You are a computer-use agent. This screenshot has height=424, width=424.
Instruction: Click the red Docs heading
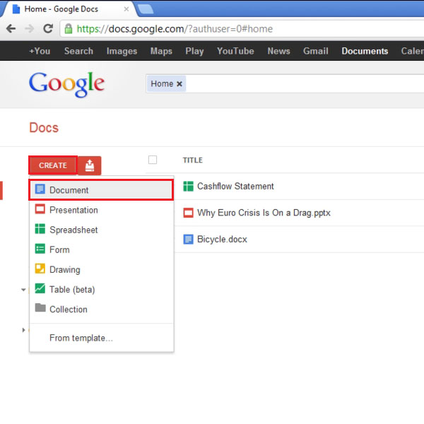44,128
